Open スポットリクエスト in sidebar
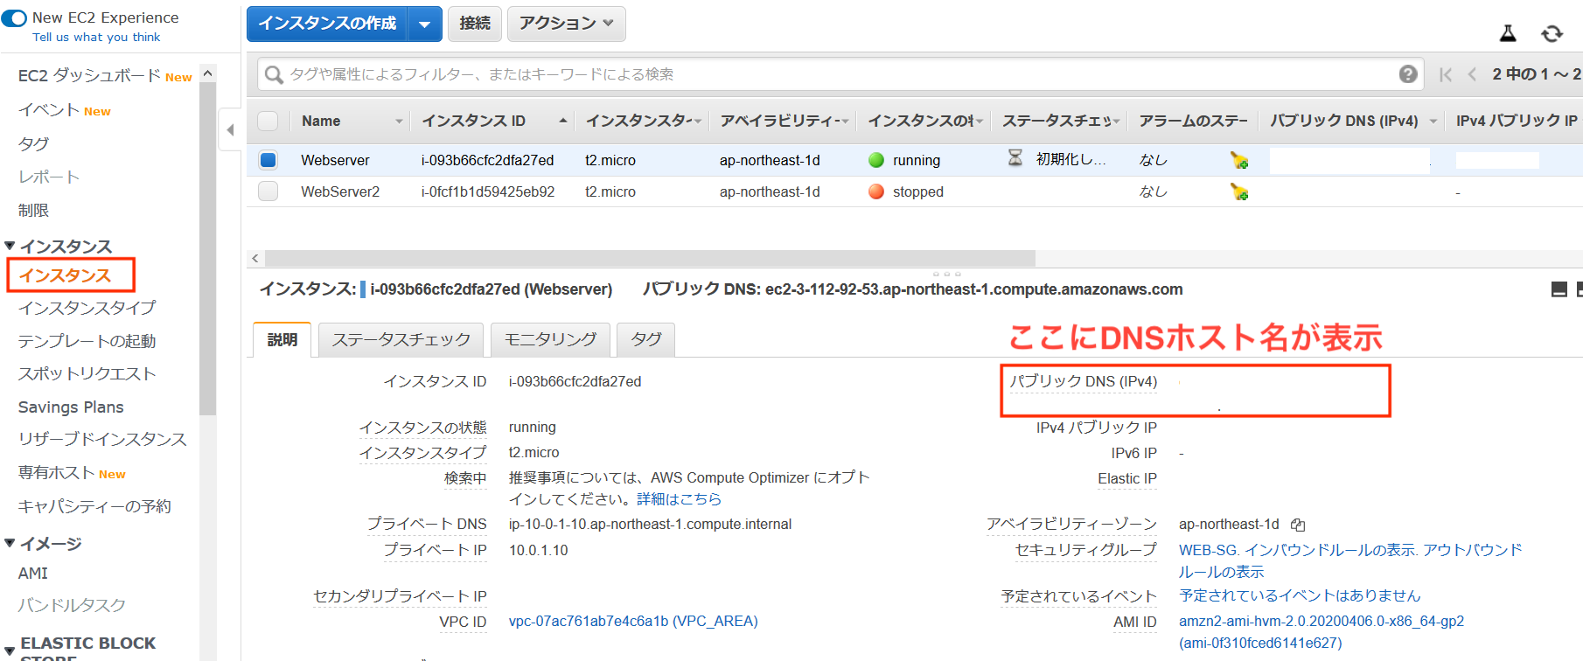The image size is (1583, 661). [87, 373]
